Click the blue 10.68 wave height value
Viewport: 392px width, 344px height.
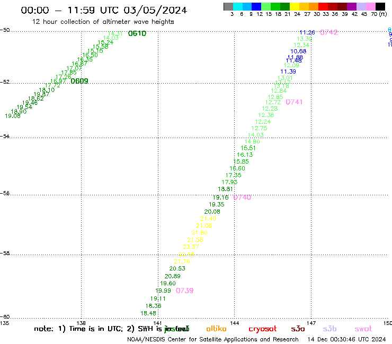298,51
